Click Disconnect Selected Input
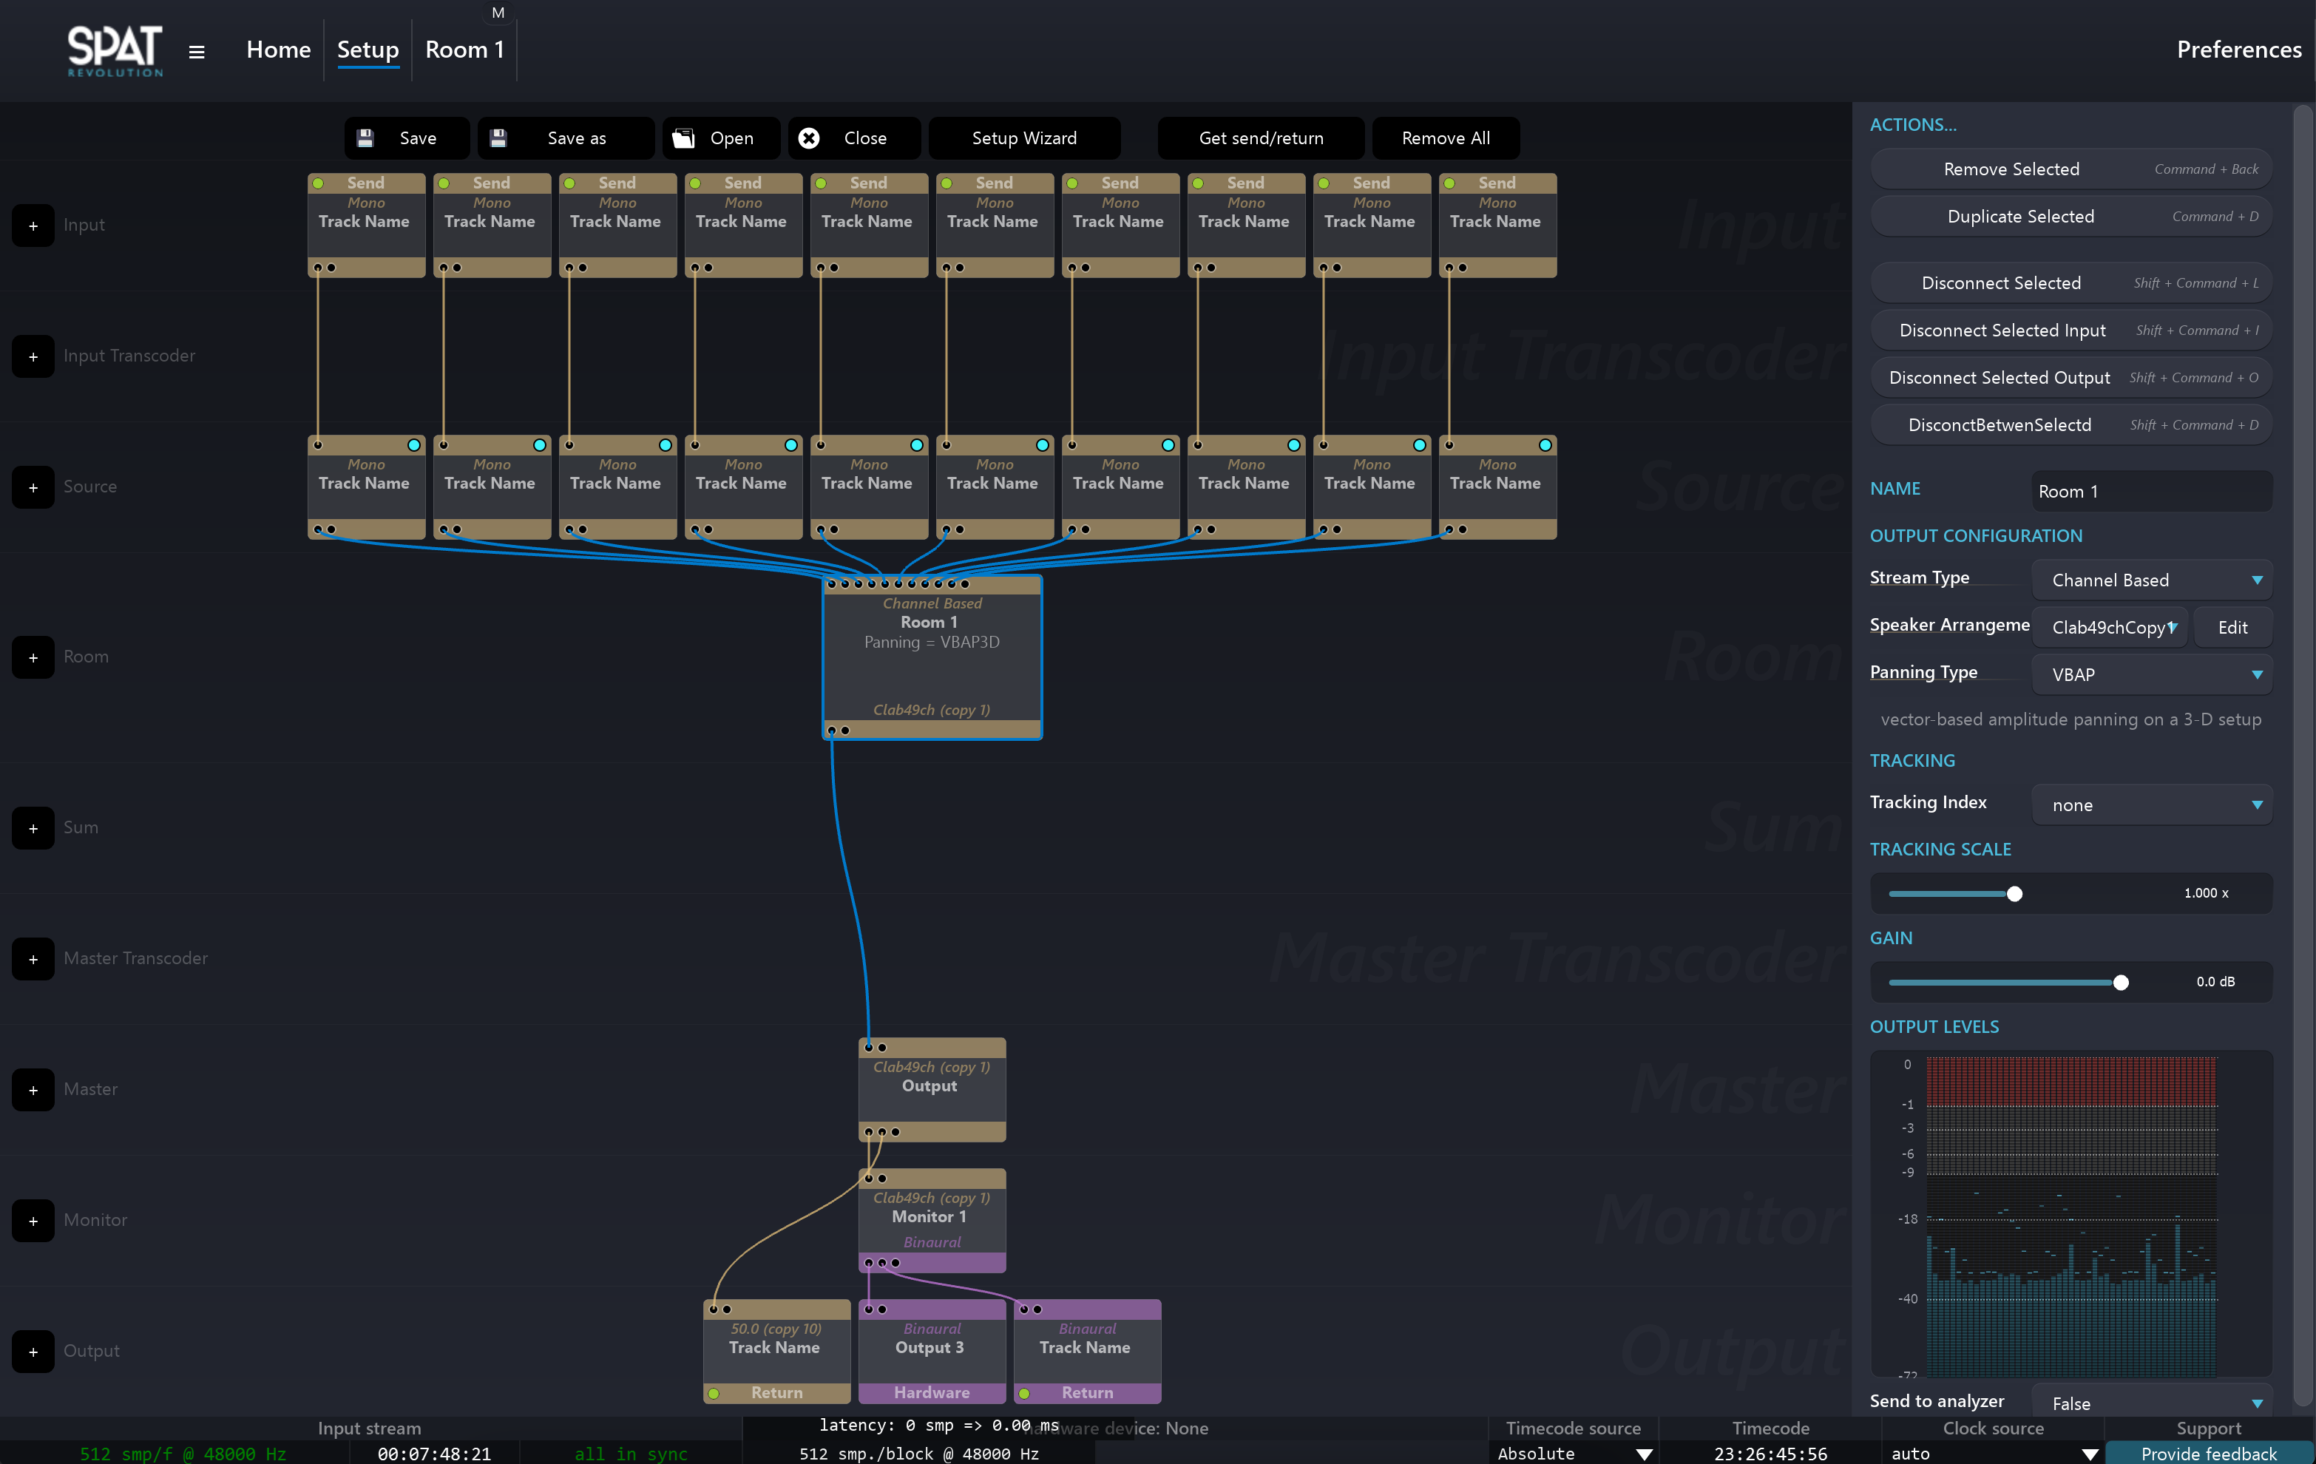 pos(2070,330)
